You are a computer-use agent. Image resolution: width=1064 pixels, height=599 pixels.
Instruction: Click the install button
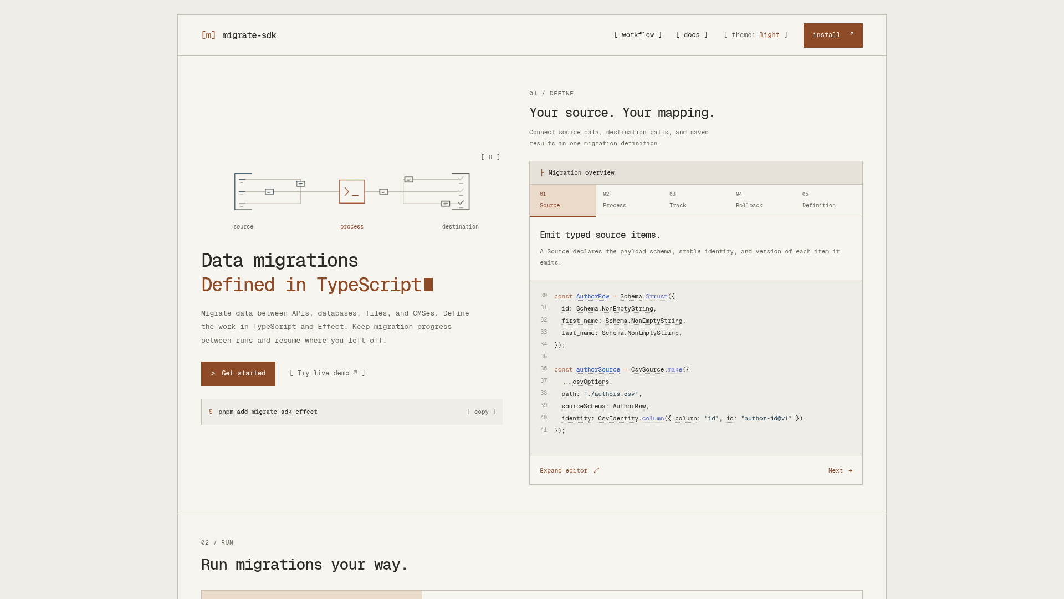(833, 35)
